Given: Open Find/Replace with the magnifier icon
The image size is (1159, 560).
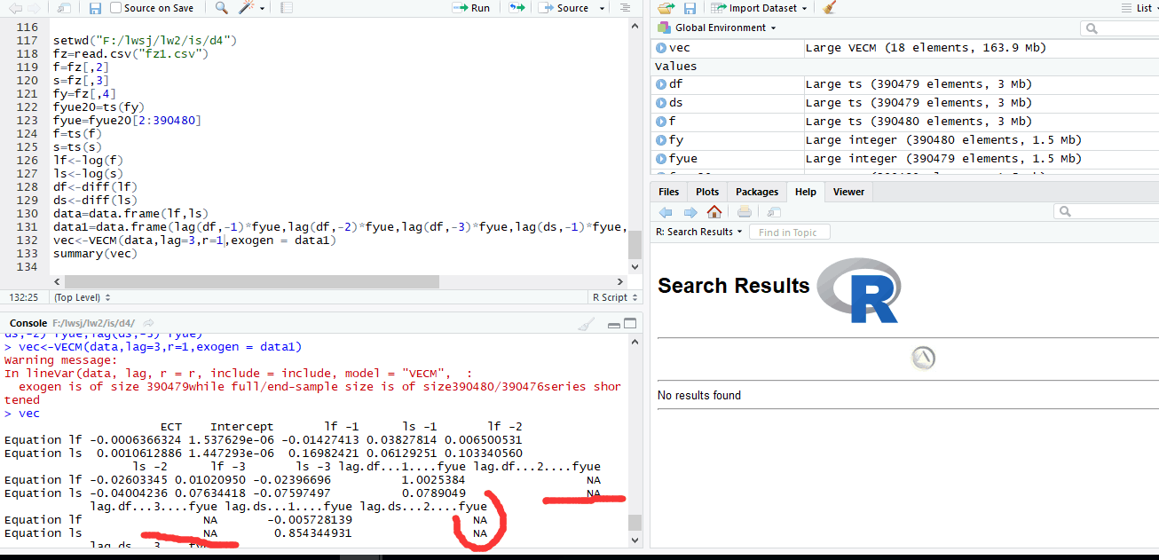Looking at the screenshot, I should pos(221,8).
